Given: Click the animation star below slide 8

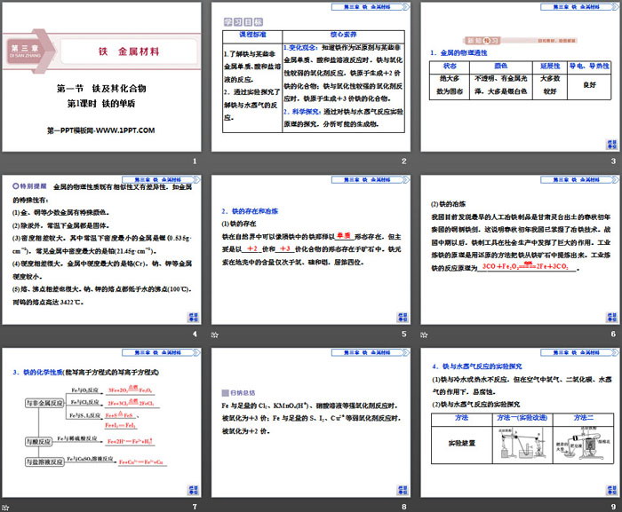Looking at the screenshot, I should pyautogui.click(x=213, y=506).
